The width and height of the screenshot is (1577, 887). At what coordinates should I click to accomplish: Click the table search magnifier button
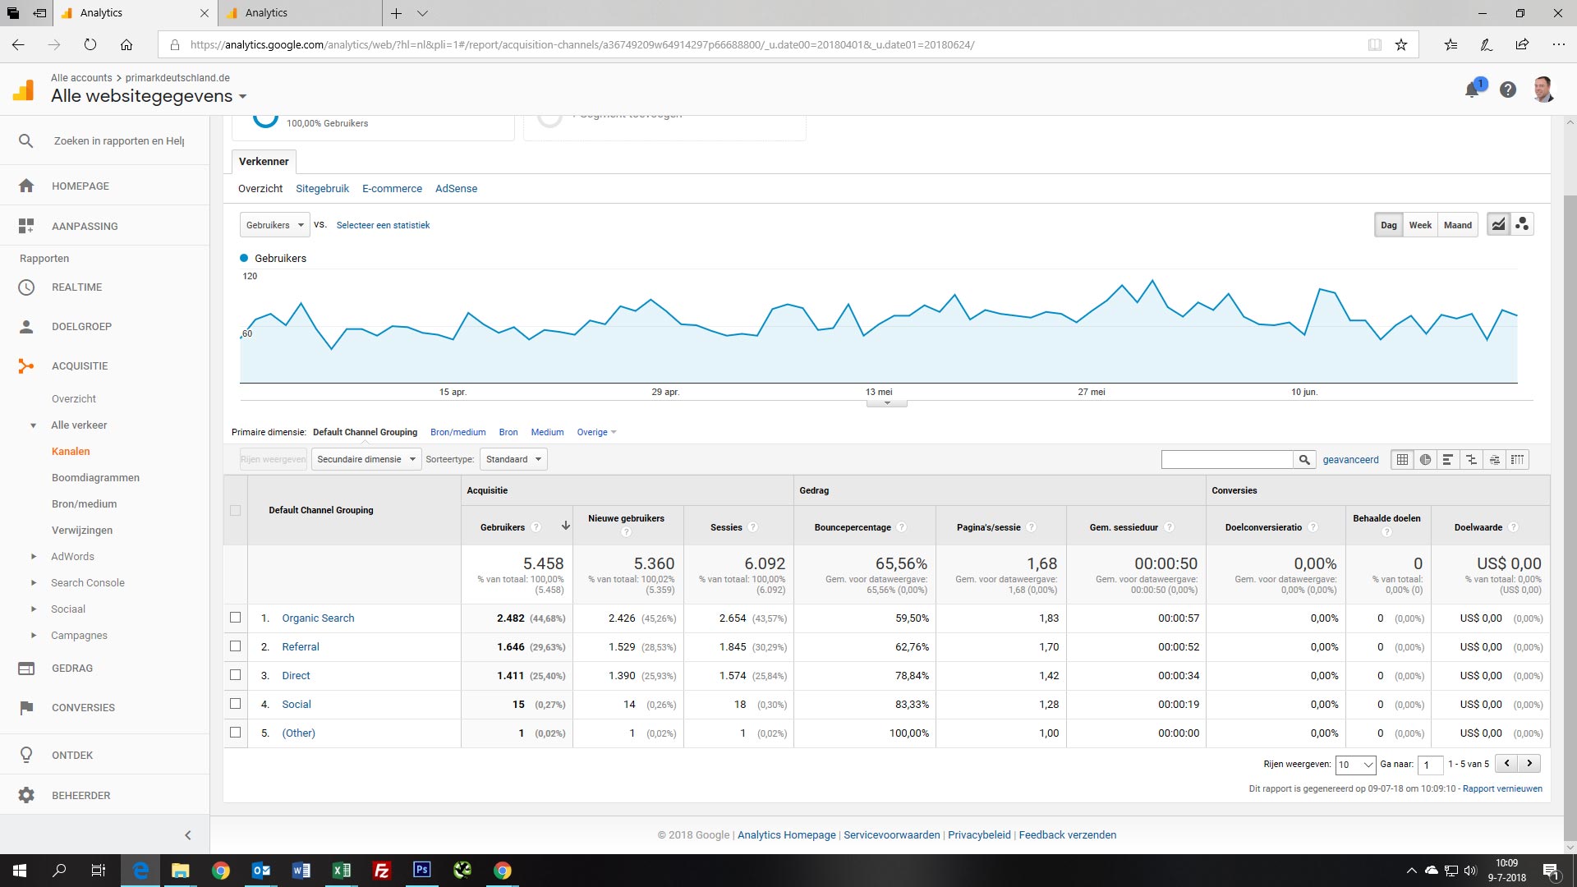tap(1304, 460)
